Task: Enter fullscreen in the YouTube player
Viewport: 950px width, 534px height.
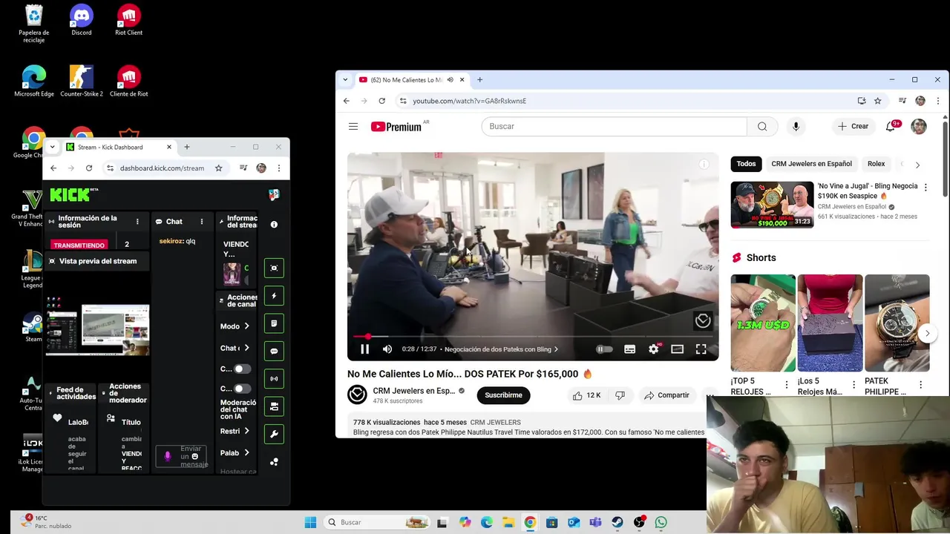Action: tap(701, 349)
